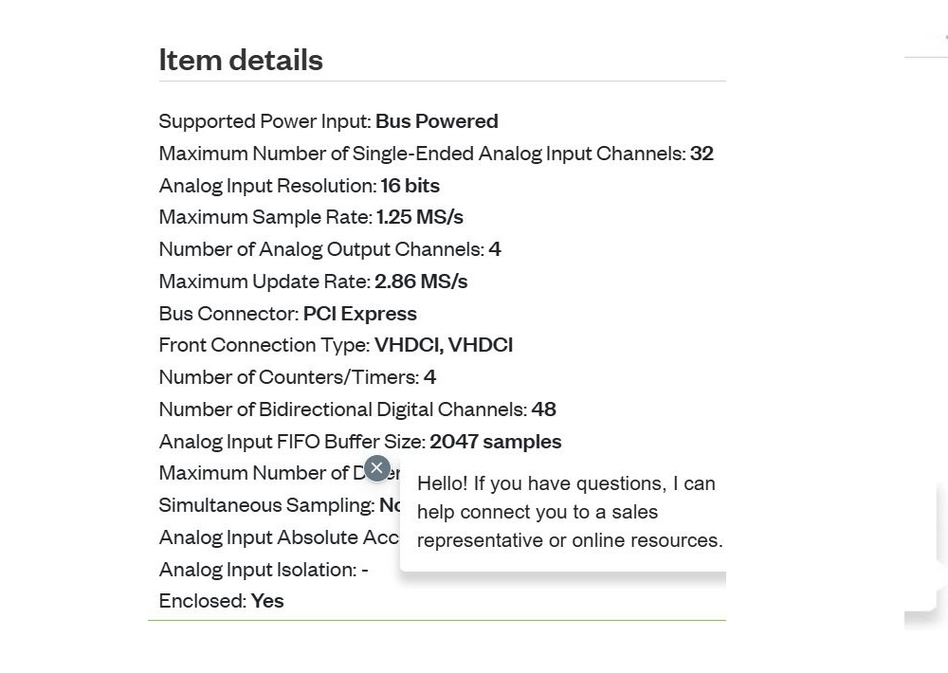948x673 pixels.
Task: Select the Analog Input Isolation line
Action: [x=264, y=570]
